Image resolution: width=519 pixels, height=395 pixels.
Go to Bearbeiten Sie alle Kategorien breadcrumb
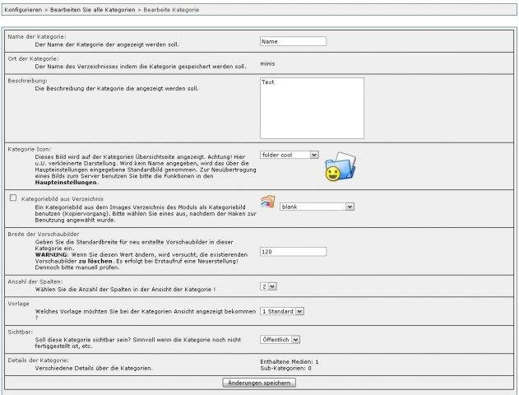pyautogui.click(x=93, y=10)
